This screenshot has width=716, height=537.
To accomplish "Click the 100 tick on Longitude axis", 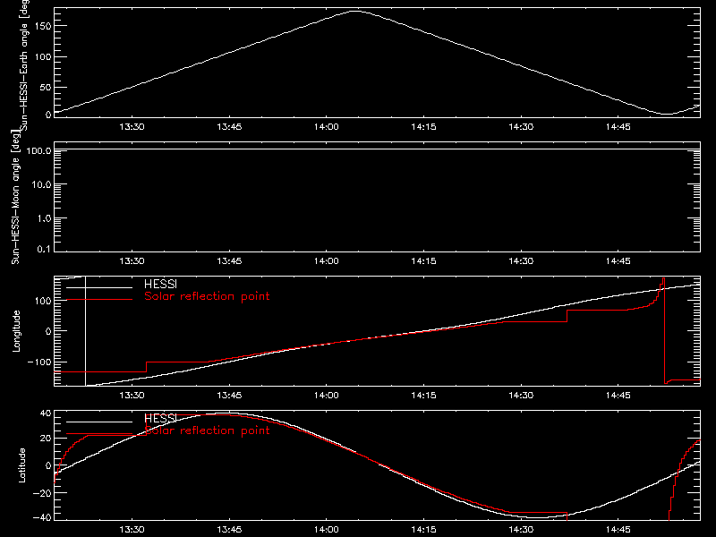I will (x=43, y=301).
